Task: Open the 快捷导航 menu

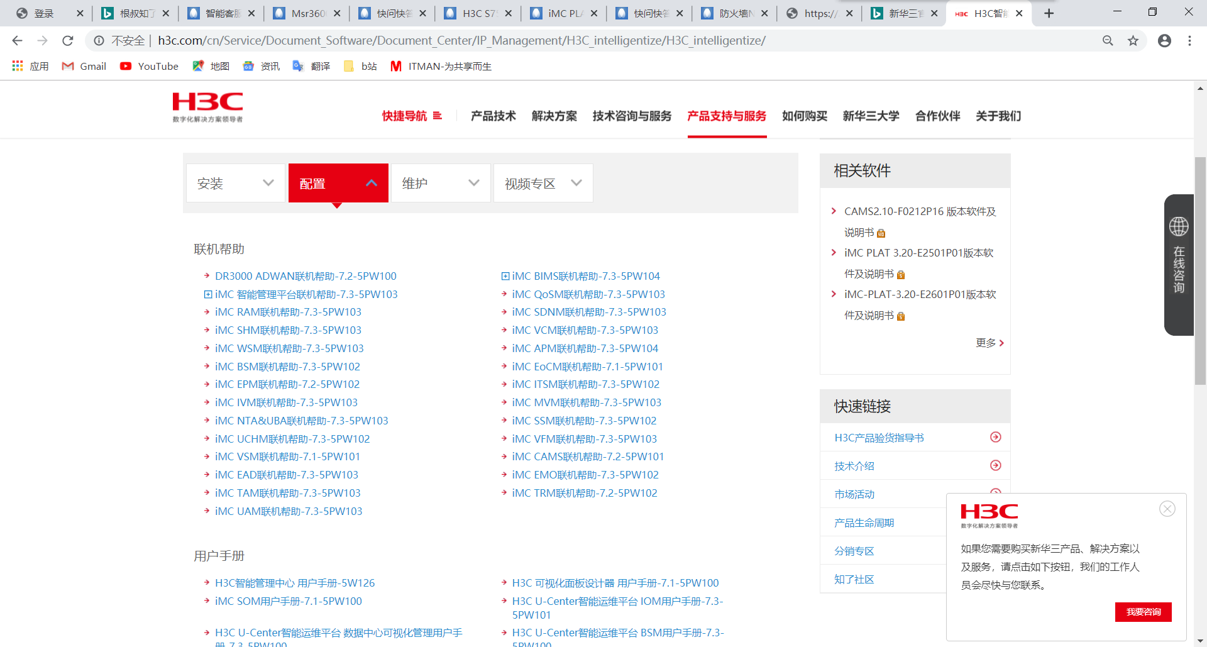Action: [412, 116]
